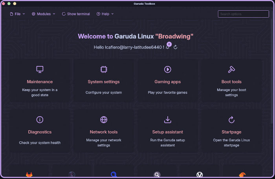Click the orange Garuda eagle icon
275x179 pixels.
pos(242,175)
